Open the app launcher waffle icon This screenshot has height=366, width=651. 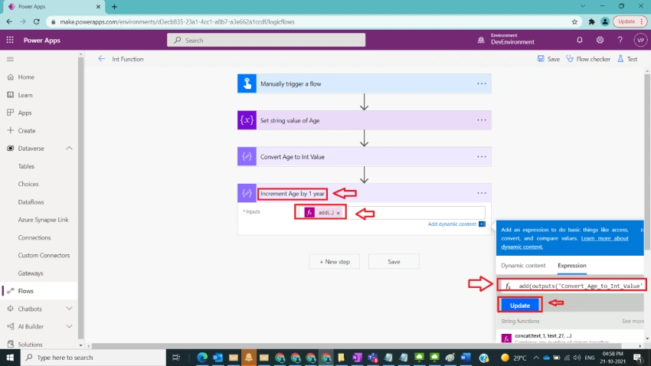(10, 40)
